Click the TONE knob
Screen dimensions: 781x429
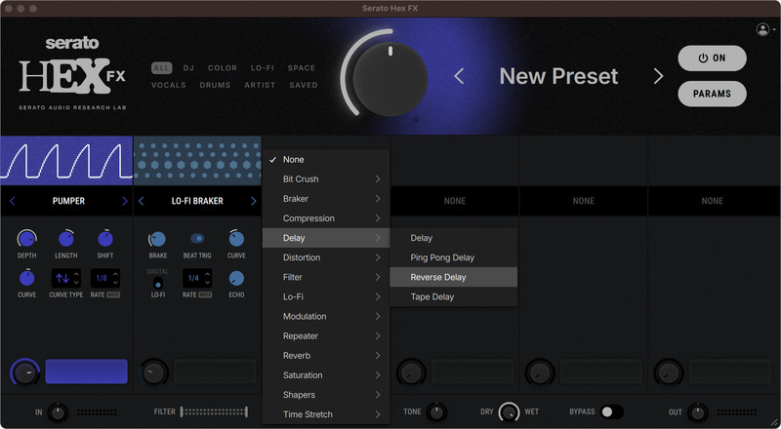click(436, 412)
